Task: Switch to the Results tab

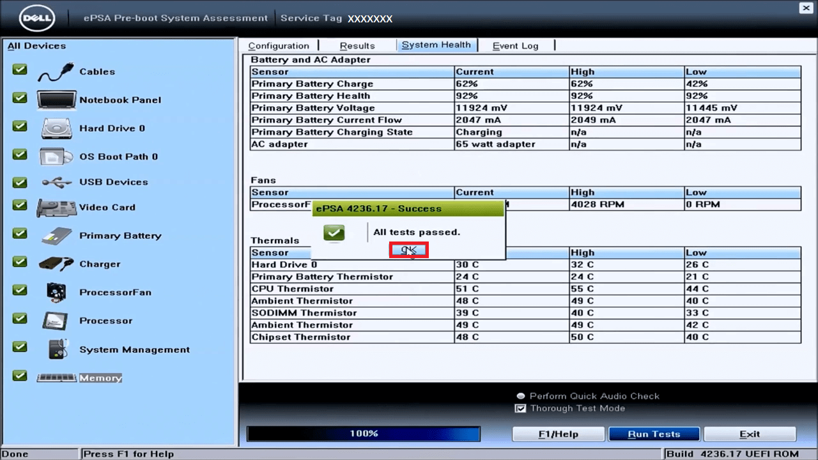Action: pos(357,46)
